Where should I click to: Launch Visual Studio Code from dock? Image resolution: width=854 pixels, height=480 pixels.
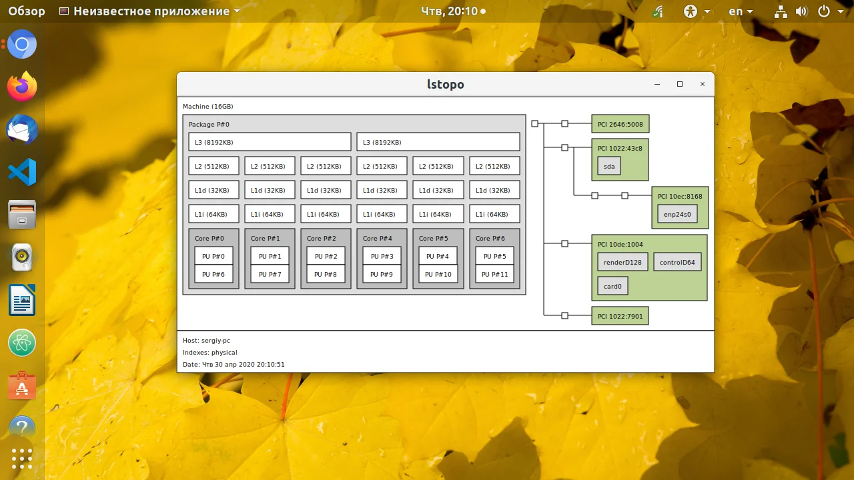point(22,172)
